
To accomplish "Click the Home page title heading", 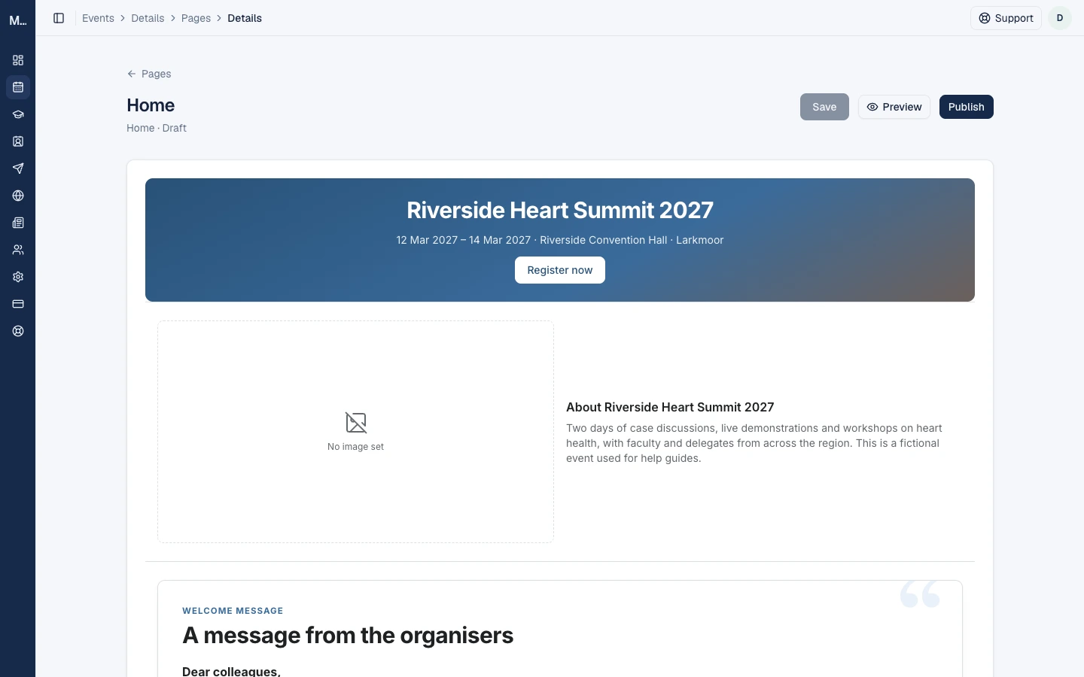I will tap(151, 105).
